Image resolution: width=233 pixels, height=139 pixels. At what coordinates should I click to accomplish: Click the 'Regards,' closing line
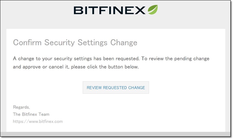click(21, 107)
